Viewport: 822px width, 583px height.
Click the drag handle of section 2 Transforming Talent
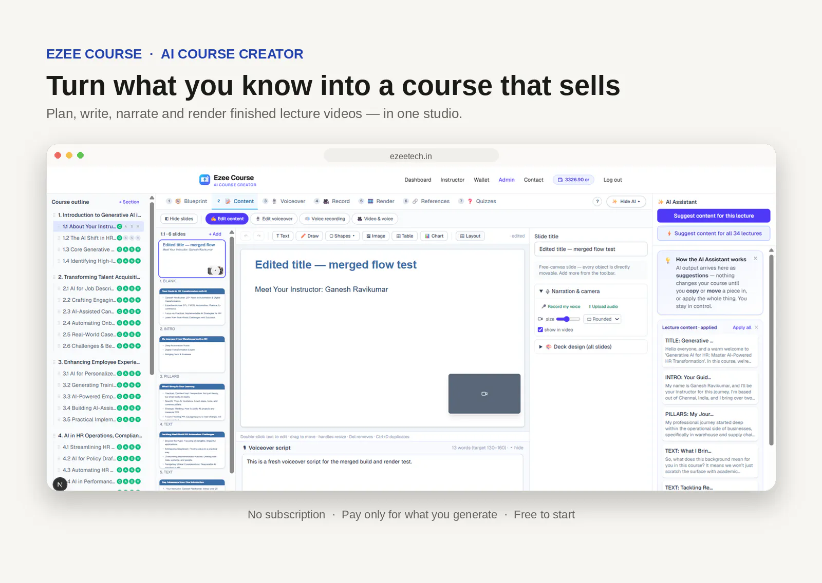pyautogui.click(x=54, y=277)
